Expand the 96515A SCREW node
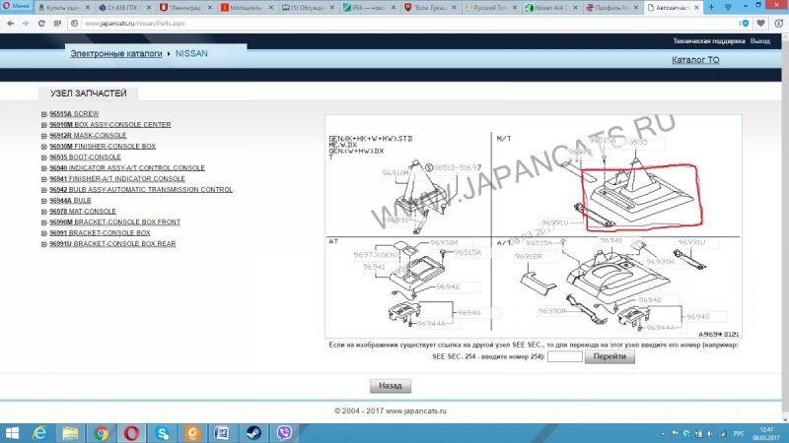Screen dimensions: 789x443 (x=43, y=114)
